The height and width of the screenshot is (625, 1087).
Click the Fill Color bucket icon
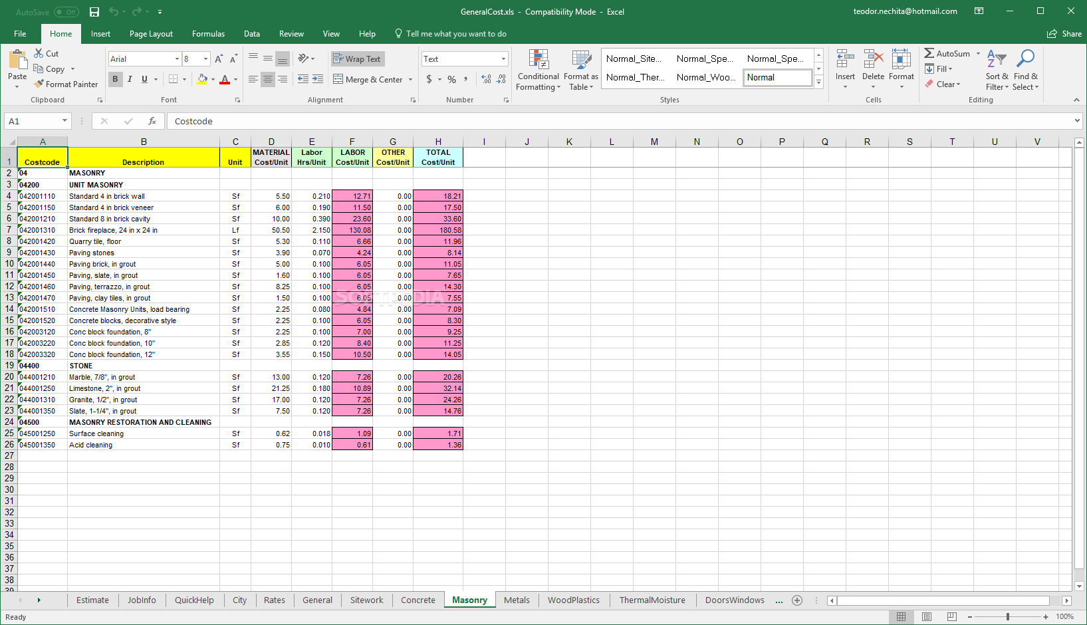point(203,79)
